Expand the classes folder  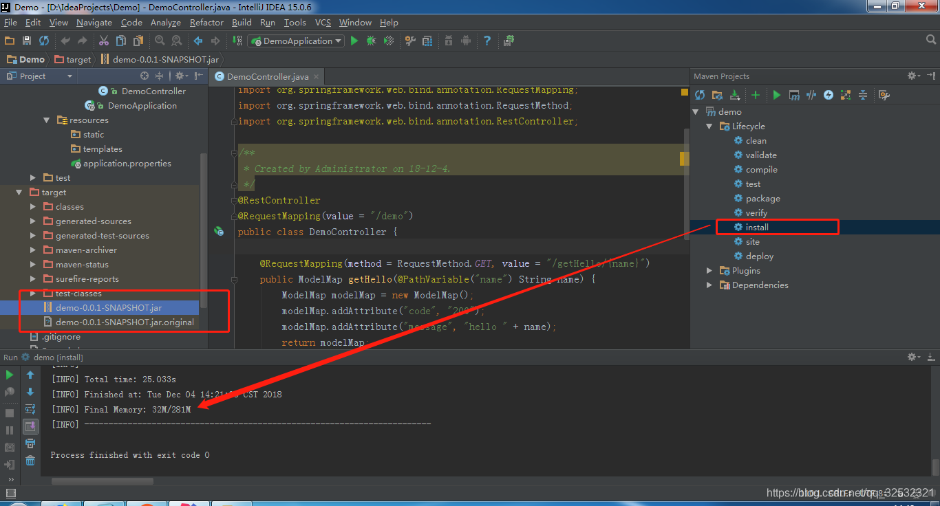(33, 207)
